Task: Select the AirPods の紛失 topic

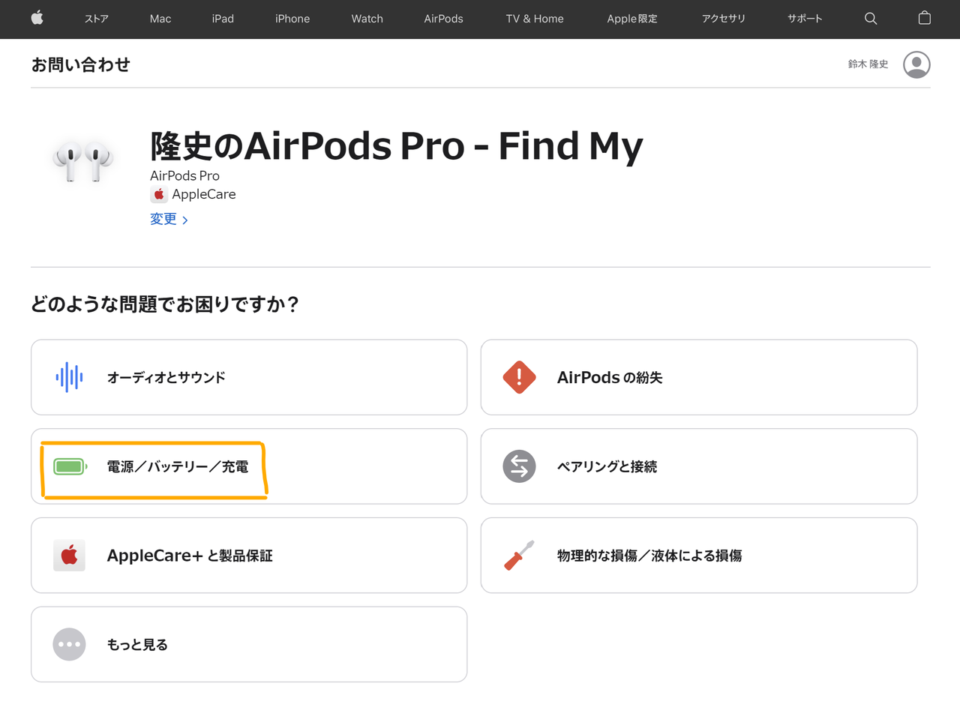Action: (699, 377)
